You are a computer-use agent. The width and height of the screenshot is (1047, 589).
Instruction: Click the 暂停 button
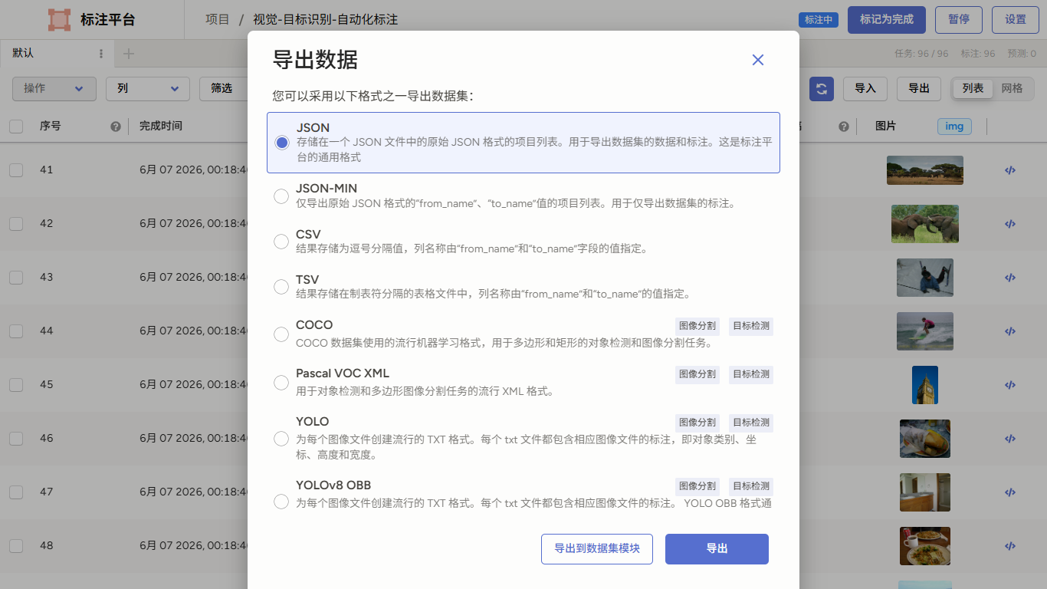(x=959, y=19)
